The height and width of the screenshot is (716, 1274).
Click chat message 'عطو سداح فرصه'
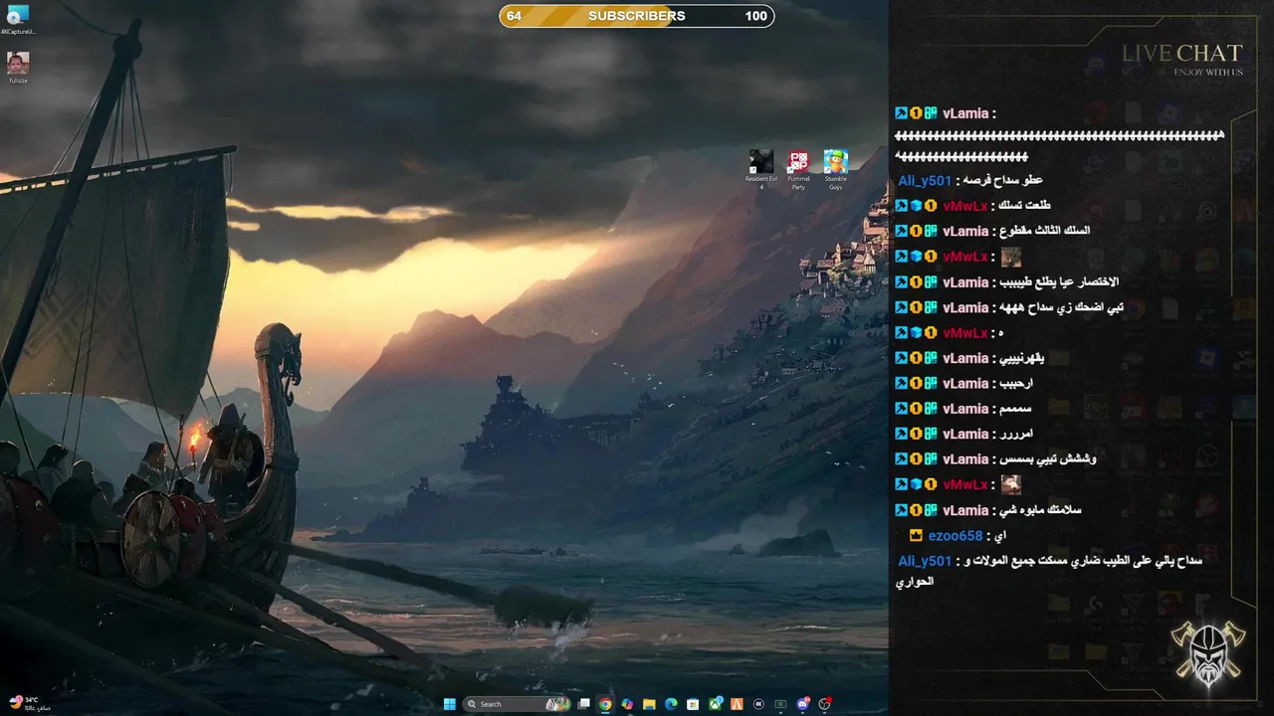[1003, 181]
